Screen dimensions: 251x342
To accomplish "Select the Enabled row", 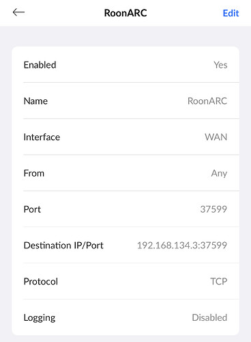I will point(125,65).
